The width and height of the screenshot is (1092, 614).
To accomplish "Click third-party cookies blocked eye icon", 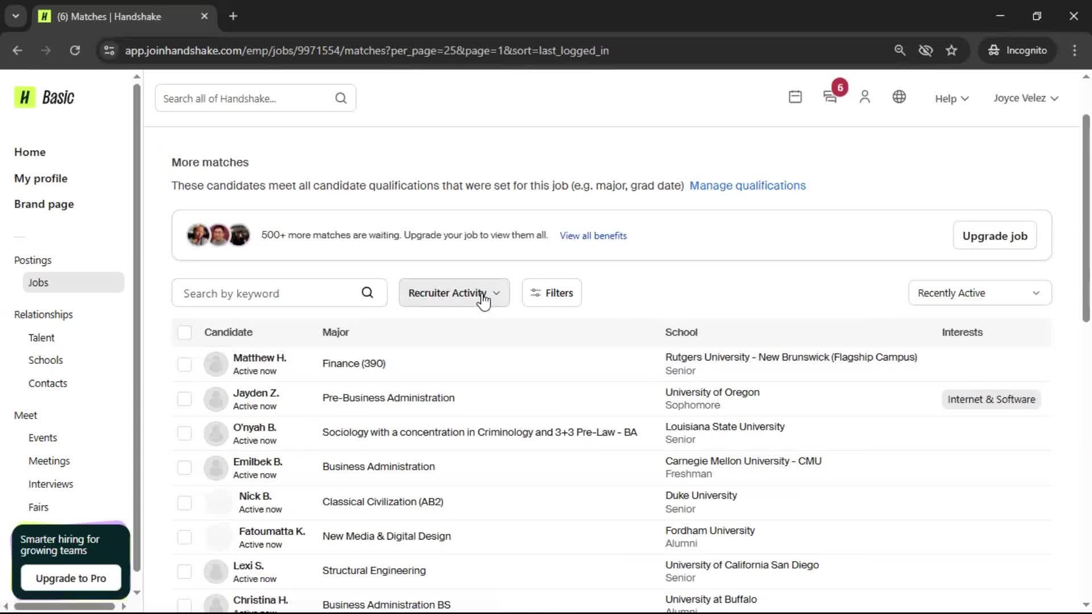I will [x=926, y=50].
